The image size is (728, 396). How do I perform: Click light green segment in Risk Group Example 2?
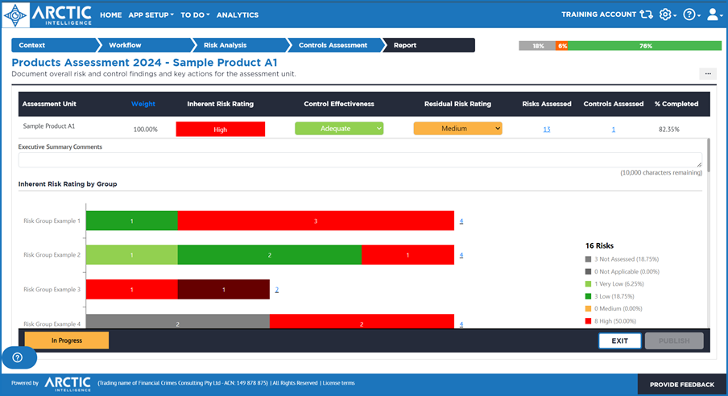(x=132, y=255)
